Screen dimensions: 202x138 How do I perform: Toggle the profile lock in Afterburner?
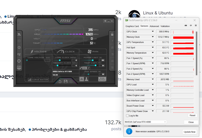point(112,34)
